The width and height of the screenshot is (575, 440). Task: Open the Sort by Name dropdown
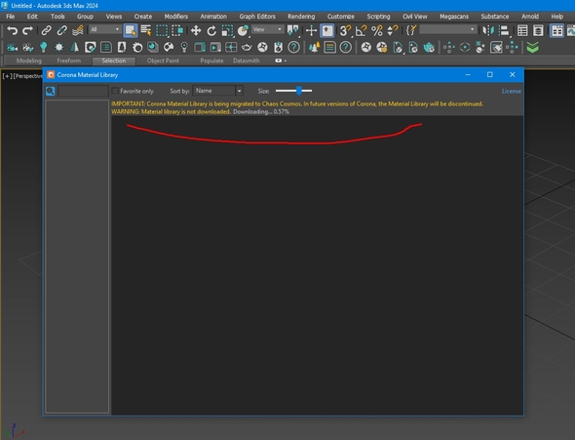click(218, 91)
